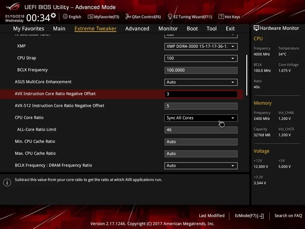305x229 pixels.
Task: Select Max. CPU Cache Ratio label
Action: [x=35, y=153]
